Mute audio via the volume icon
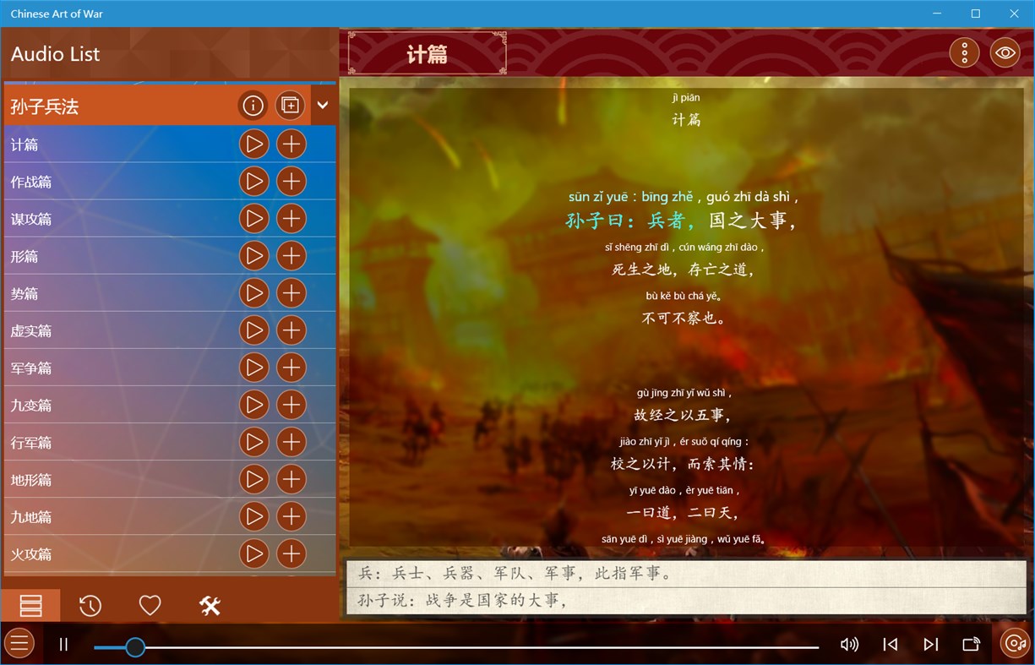 [850, 644]
